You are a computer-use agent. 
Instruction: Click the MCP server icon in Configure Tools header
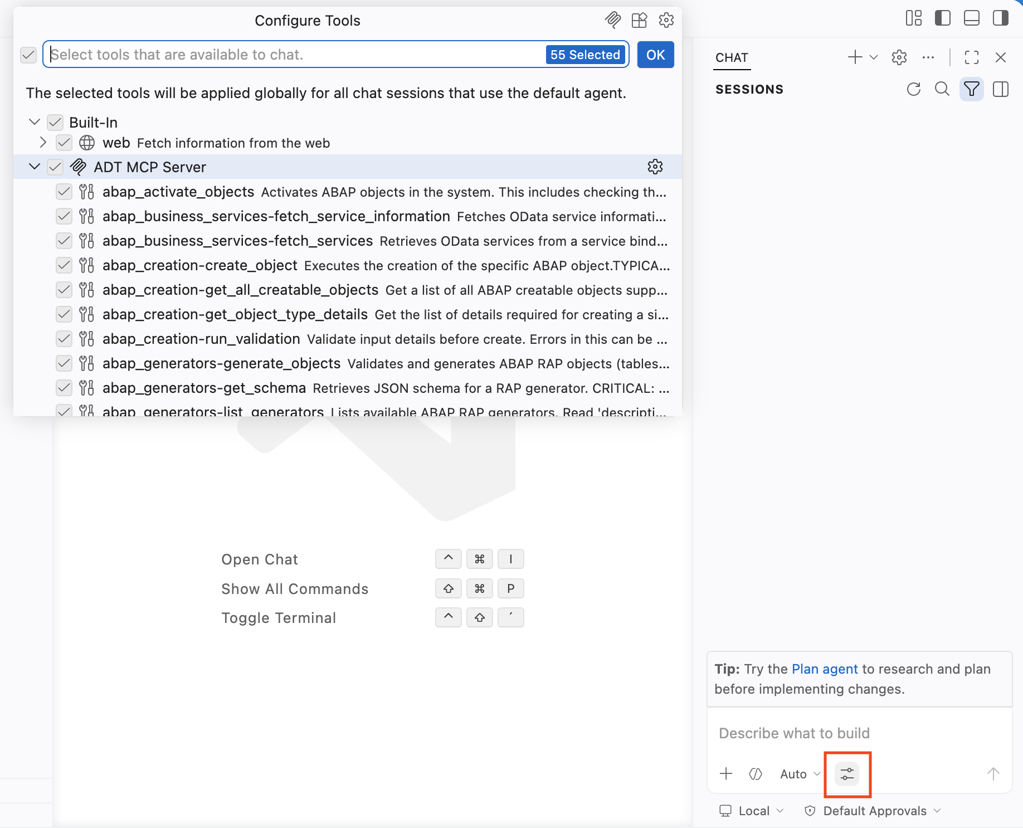[612, 21]
